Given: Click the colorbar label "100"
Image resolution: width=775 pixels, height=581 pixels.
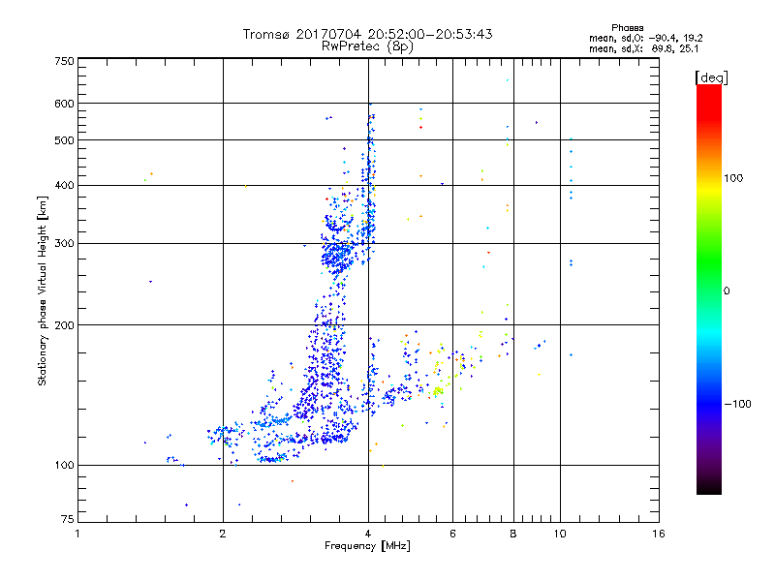Looking at the screenshot, I should click(x=733, y=178).
